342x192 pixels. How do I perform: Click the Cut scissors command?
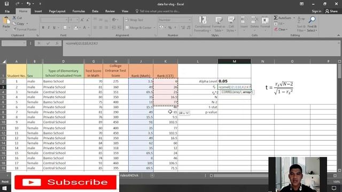pyautogui.click(x=17, y=18)
